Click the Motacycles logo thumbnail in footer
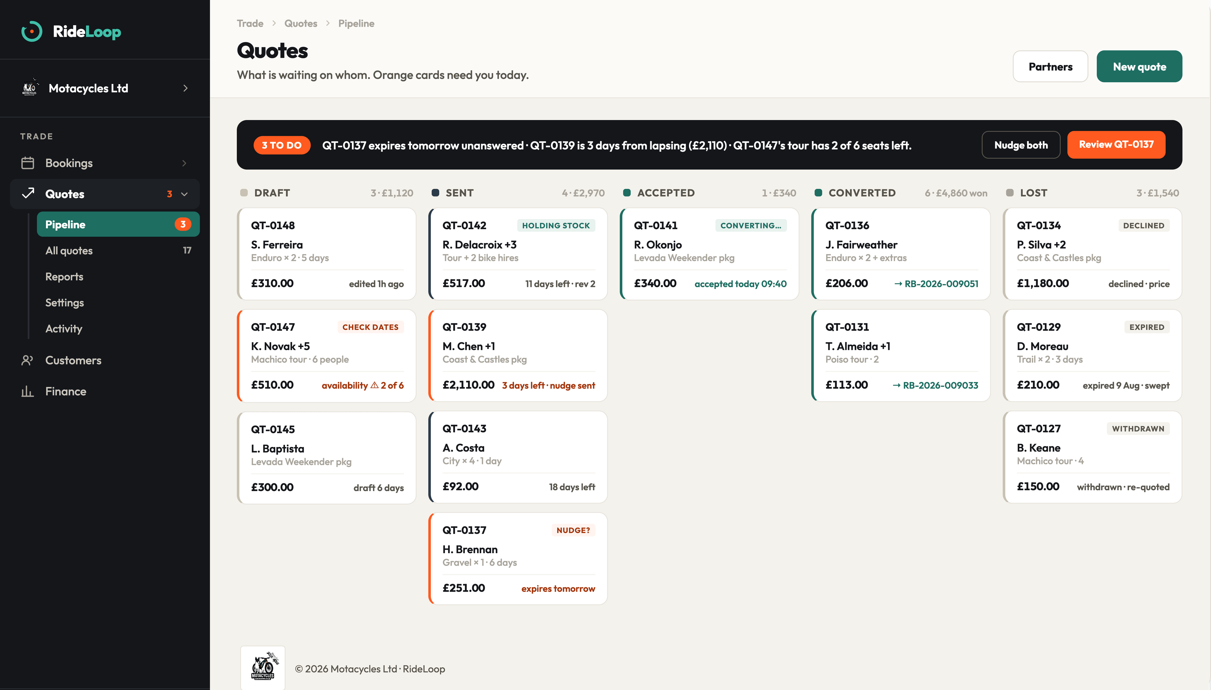The width and height of the screenshot is (1211, 690). [263, 668]
